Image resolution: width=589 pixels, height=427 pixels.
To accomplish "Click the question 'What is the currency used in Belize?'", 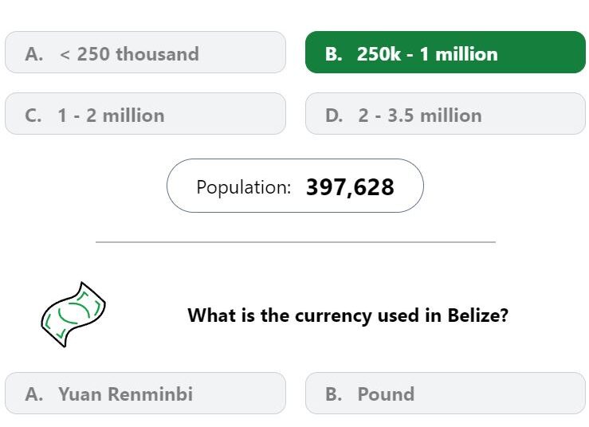I will pyautogui.click(x=348, y=315).
